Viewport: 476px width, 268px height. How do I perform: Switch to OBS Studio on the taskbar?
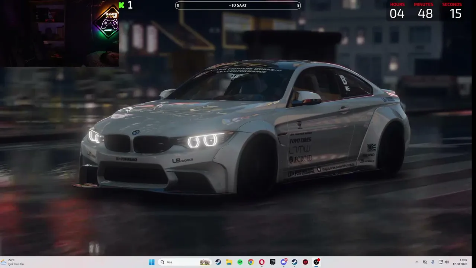[316, 262]
